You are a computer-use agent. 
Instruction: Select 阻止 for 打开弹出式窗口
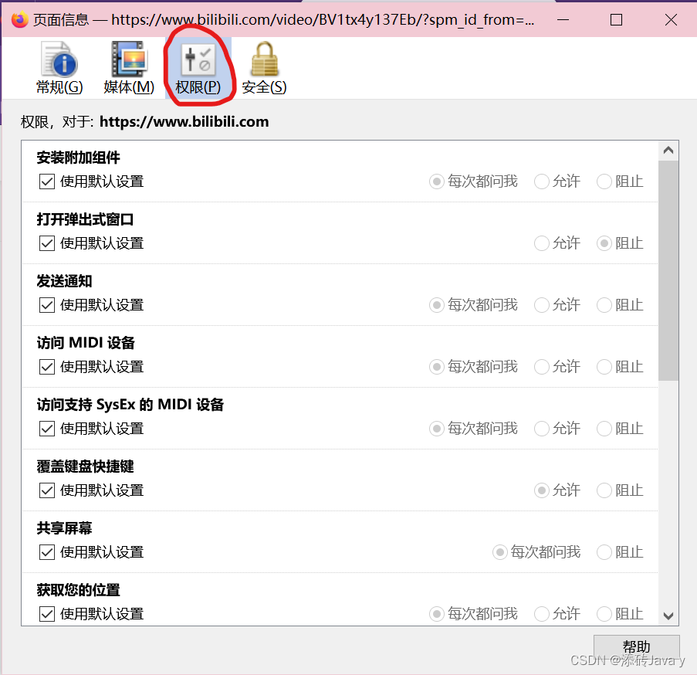point(604,243)
